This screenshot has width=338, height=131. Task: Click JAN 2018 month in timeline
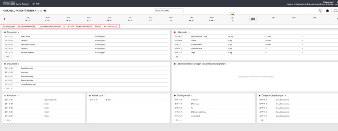[x=273, y=18]
